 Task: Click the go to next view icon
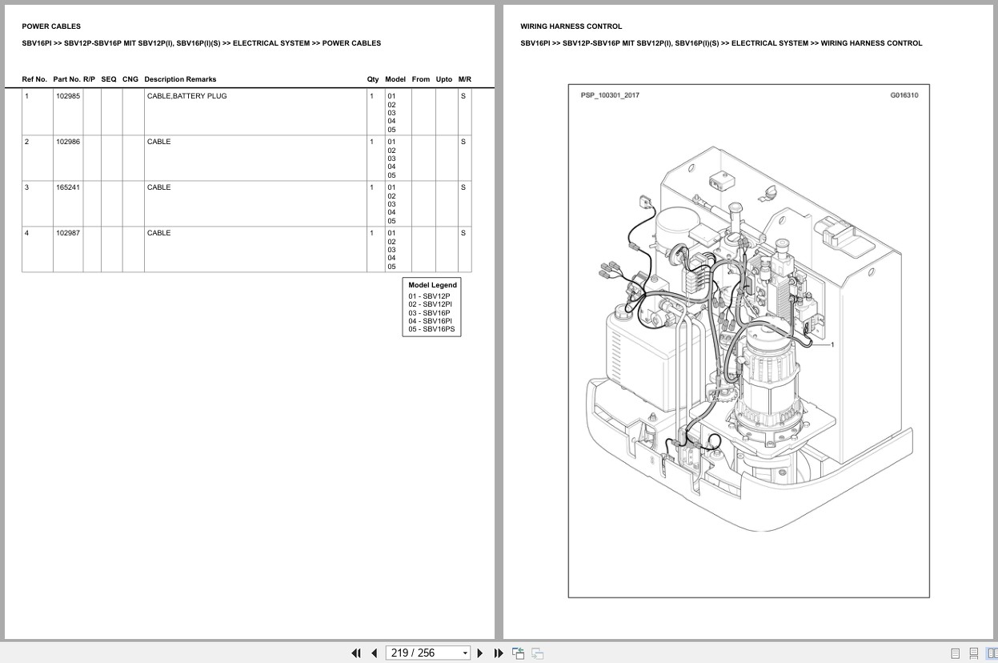537,653
